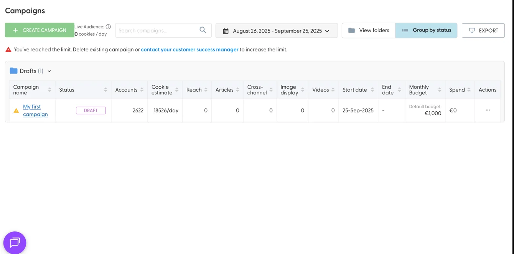This screenshot has height=254, width=514.
Task: Click the 25-Sep-2025 start date cell
Action: point(358,111)
